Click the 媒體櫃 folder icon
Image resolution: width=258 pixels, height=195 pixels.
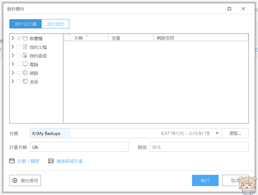tap(25, 38)
